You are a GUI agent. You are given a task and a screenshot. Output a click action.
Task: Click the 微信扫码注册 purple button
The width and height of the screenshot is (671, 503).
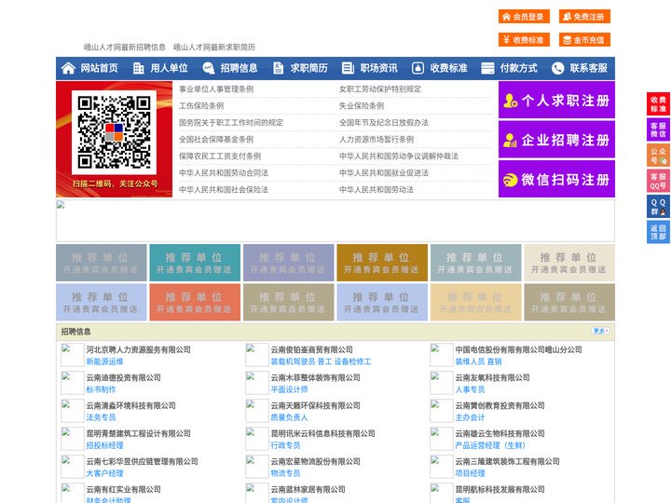coord(556,179)
